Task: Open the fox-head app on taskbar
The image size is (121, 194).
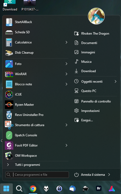Action: [46, 189]
